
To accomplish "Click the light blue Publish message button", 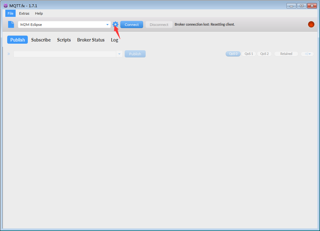I will (135, 54).
